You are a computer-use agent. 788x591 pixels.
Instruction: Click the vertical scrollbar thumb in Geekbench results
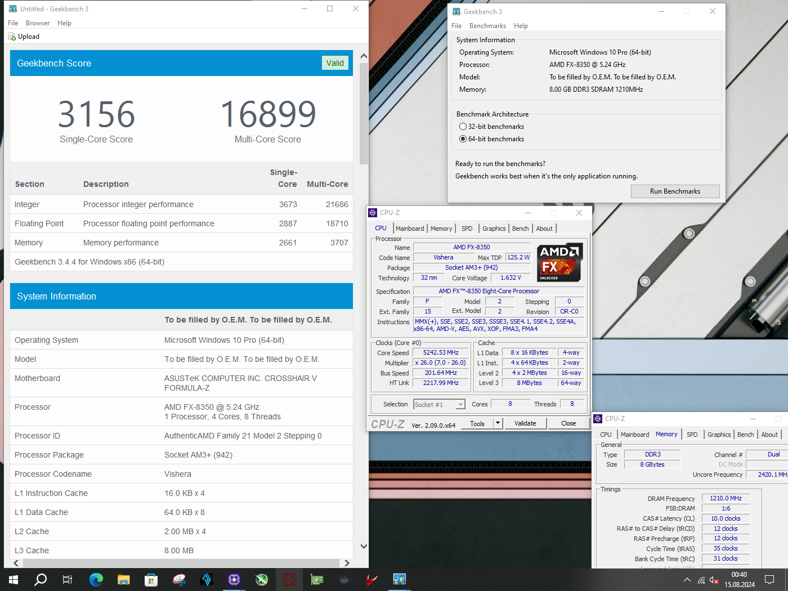pyautogui.click(x=364, y=114)
